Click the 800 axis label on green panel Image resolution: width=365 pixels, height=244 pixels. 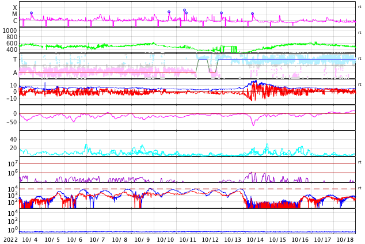[x=12, y=37]
